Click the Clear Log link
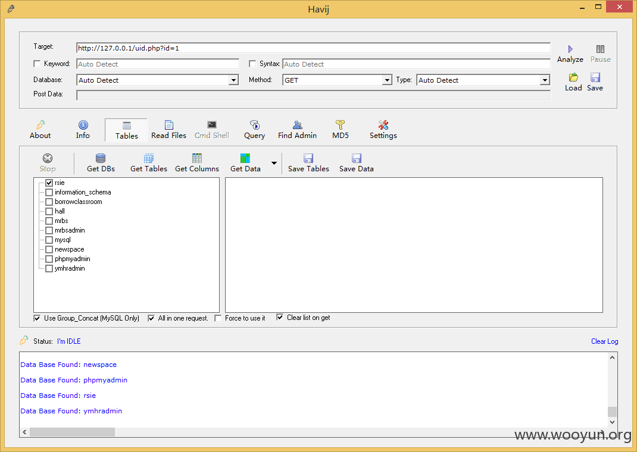The width and height of the screenshot is (637, 452). tap(604, 341)
